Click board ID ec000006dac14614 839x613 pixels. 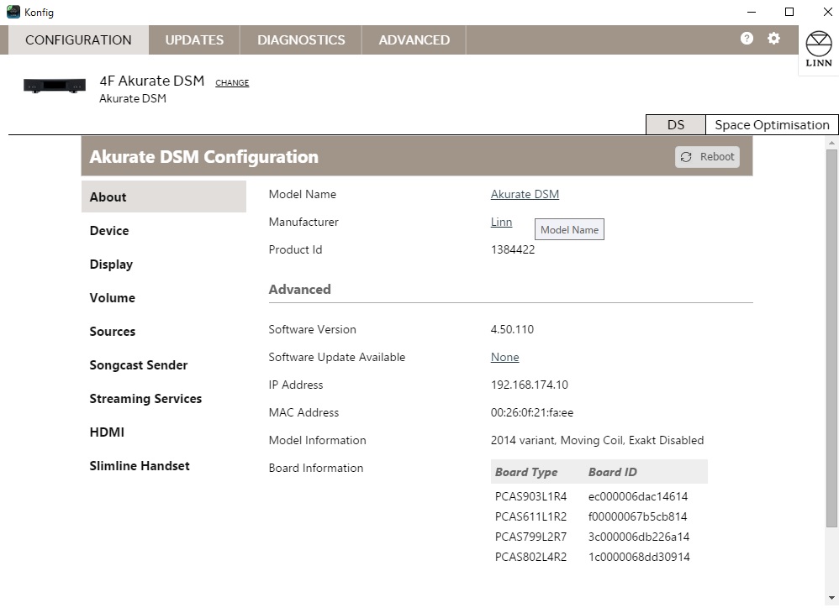pos(638,497)
